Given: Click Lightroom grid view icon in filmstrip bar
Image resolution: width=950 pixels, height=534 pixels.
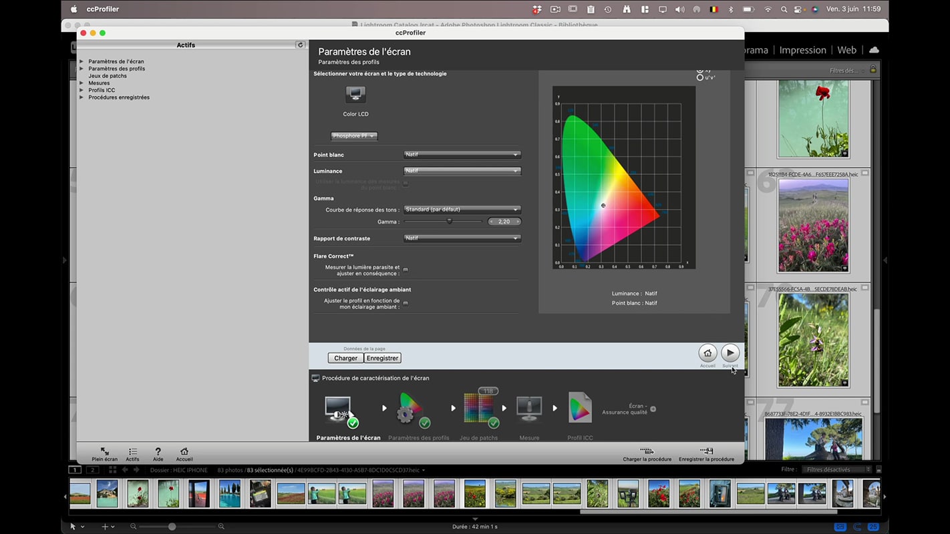Looking at the screenshot, I should pyautogui.click(x=112, y=470).
